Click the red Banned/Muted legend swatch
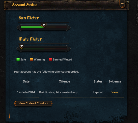The height and width of the screenshot is (123, 138). point(50,60)
